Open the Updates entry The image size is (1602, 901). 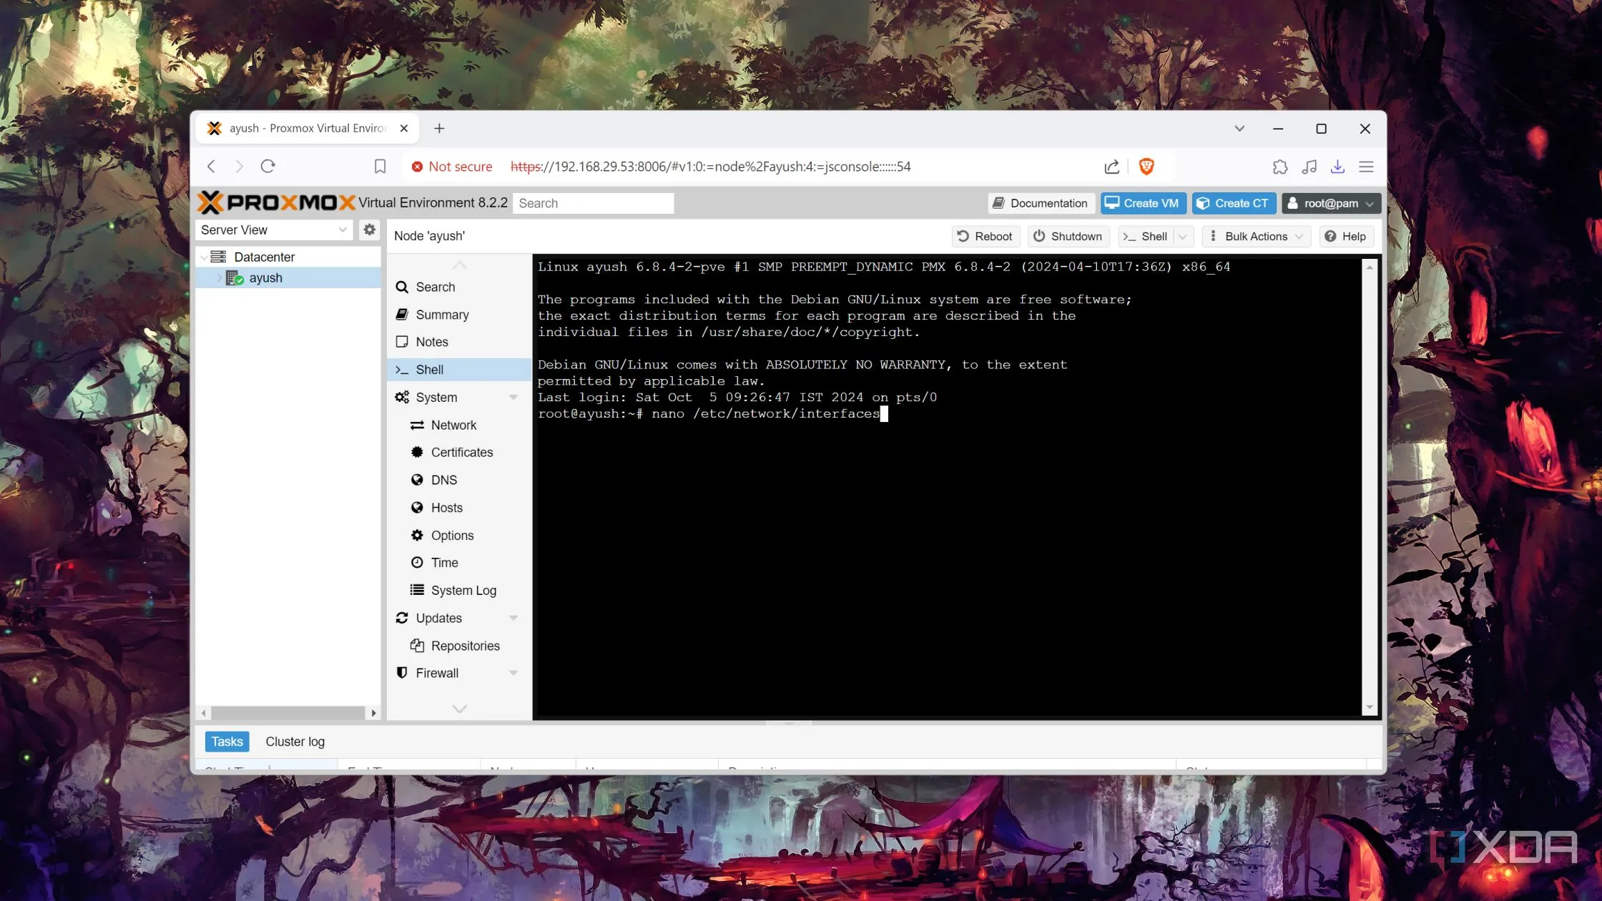pyautogui.click(x=459, y=618)
